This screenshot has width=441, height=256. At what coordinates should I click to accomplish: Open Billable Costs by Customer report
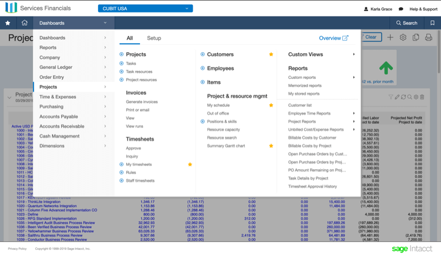tap(312, 138)
